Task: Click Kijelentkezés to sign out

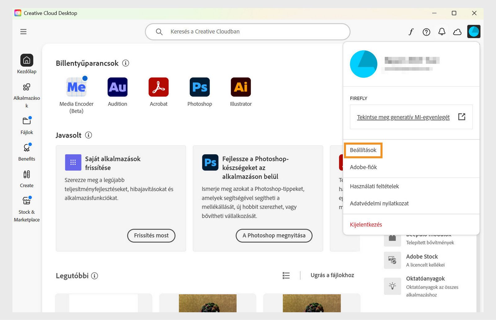Action: [x=366, y=224]
